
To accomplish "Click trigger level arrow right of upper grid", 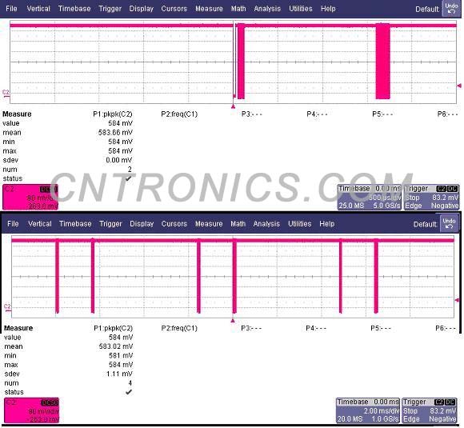I will pyautogui.click(x=459, y=86).
